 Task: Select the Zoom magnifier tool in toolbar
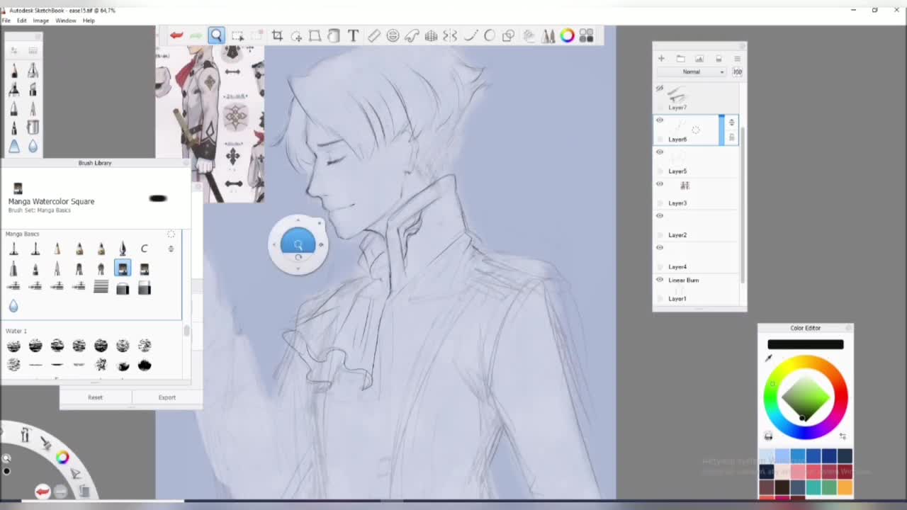pos(216,35)
